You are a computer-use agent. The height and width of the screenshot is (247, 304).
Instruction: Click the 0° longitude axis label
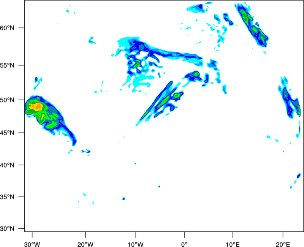tap(184, 244)
